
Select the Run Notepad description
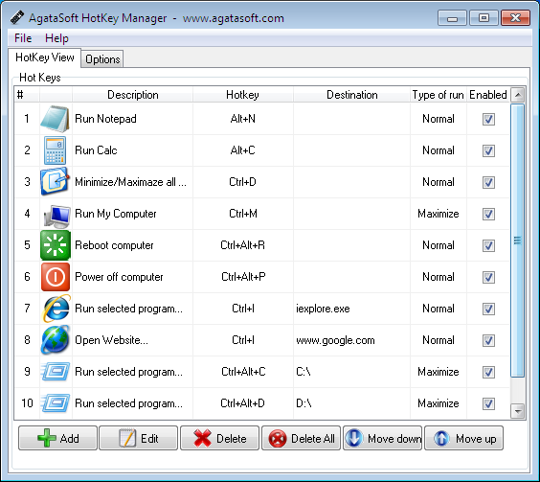tap(105, 119)
